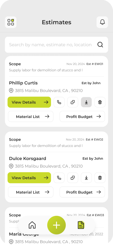
Task: Delete Phillip Curtis estimate
Action: 100,102
